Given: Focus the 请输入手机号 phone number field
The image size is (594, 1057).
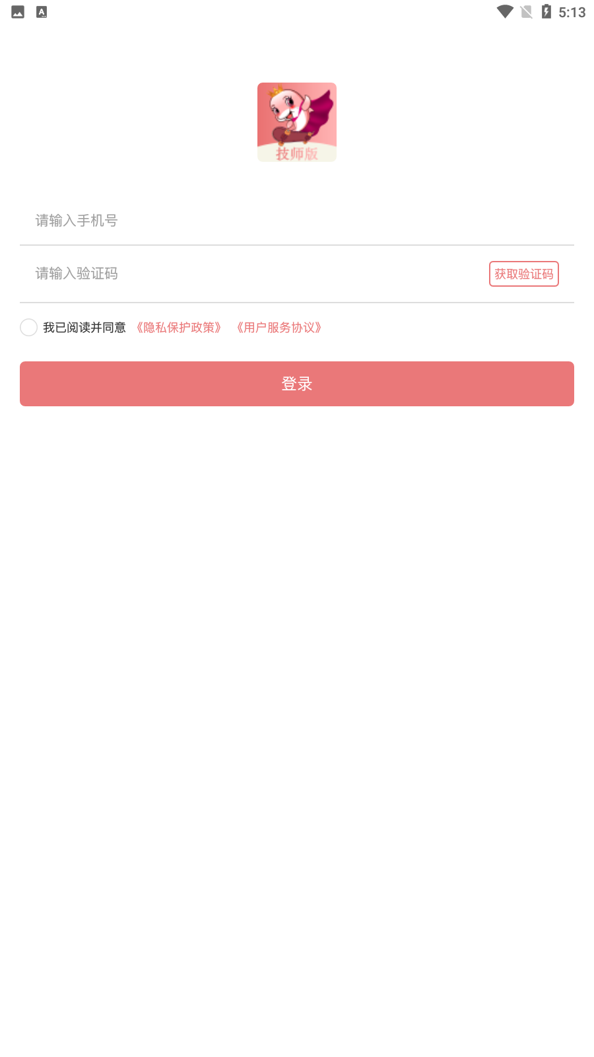Looking at the screenshot, I should pyautogui.click(x=297, y=221).
